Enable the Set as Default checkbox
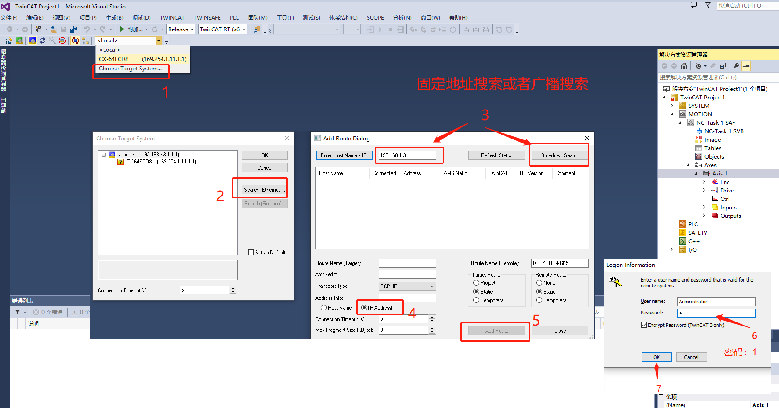The image size is (779, 408). [x=251, y=253]
